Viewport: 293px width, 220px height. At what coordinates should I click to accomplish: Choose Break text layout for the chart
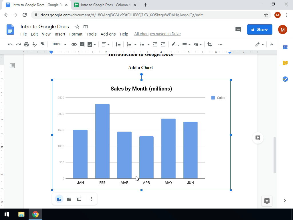click(79, 199)
